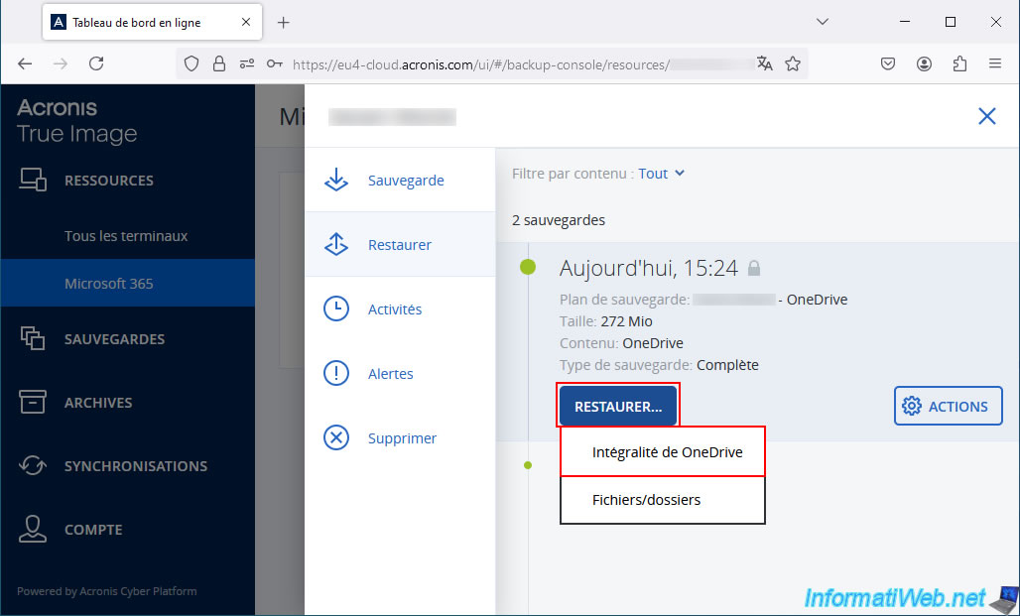Select the 'Aujourd'hui, 15:24' backup heading
This screenshot has height=616, width=1020.
click(649, 268)
